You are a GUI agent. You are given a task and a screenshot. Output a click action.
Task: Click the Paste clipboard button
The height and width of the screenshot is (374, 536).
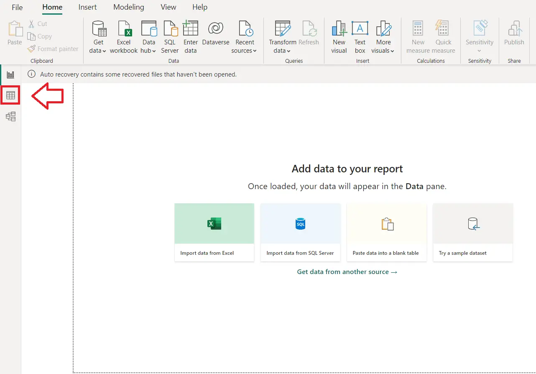[15, 33]
